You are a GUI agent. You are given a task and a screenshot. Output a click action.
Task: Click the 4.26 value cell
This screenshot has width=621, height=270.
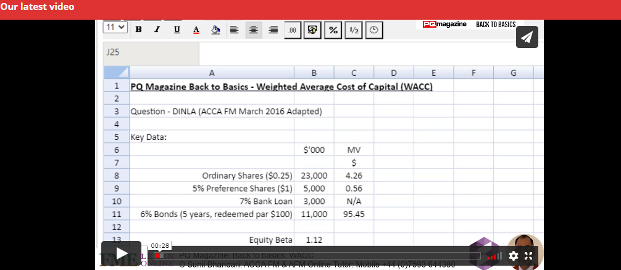pyautogui.click(x=354, y=176)
